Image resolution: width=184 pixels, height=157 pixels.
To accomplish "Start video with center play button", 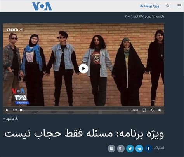I will (x=83, y=69).
